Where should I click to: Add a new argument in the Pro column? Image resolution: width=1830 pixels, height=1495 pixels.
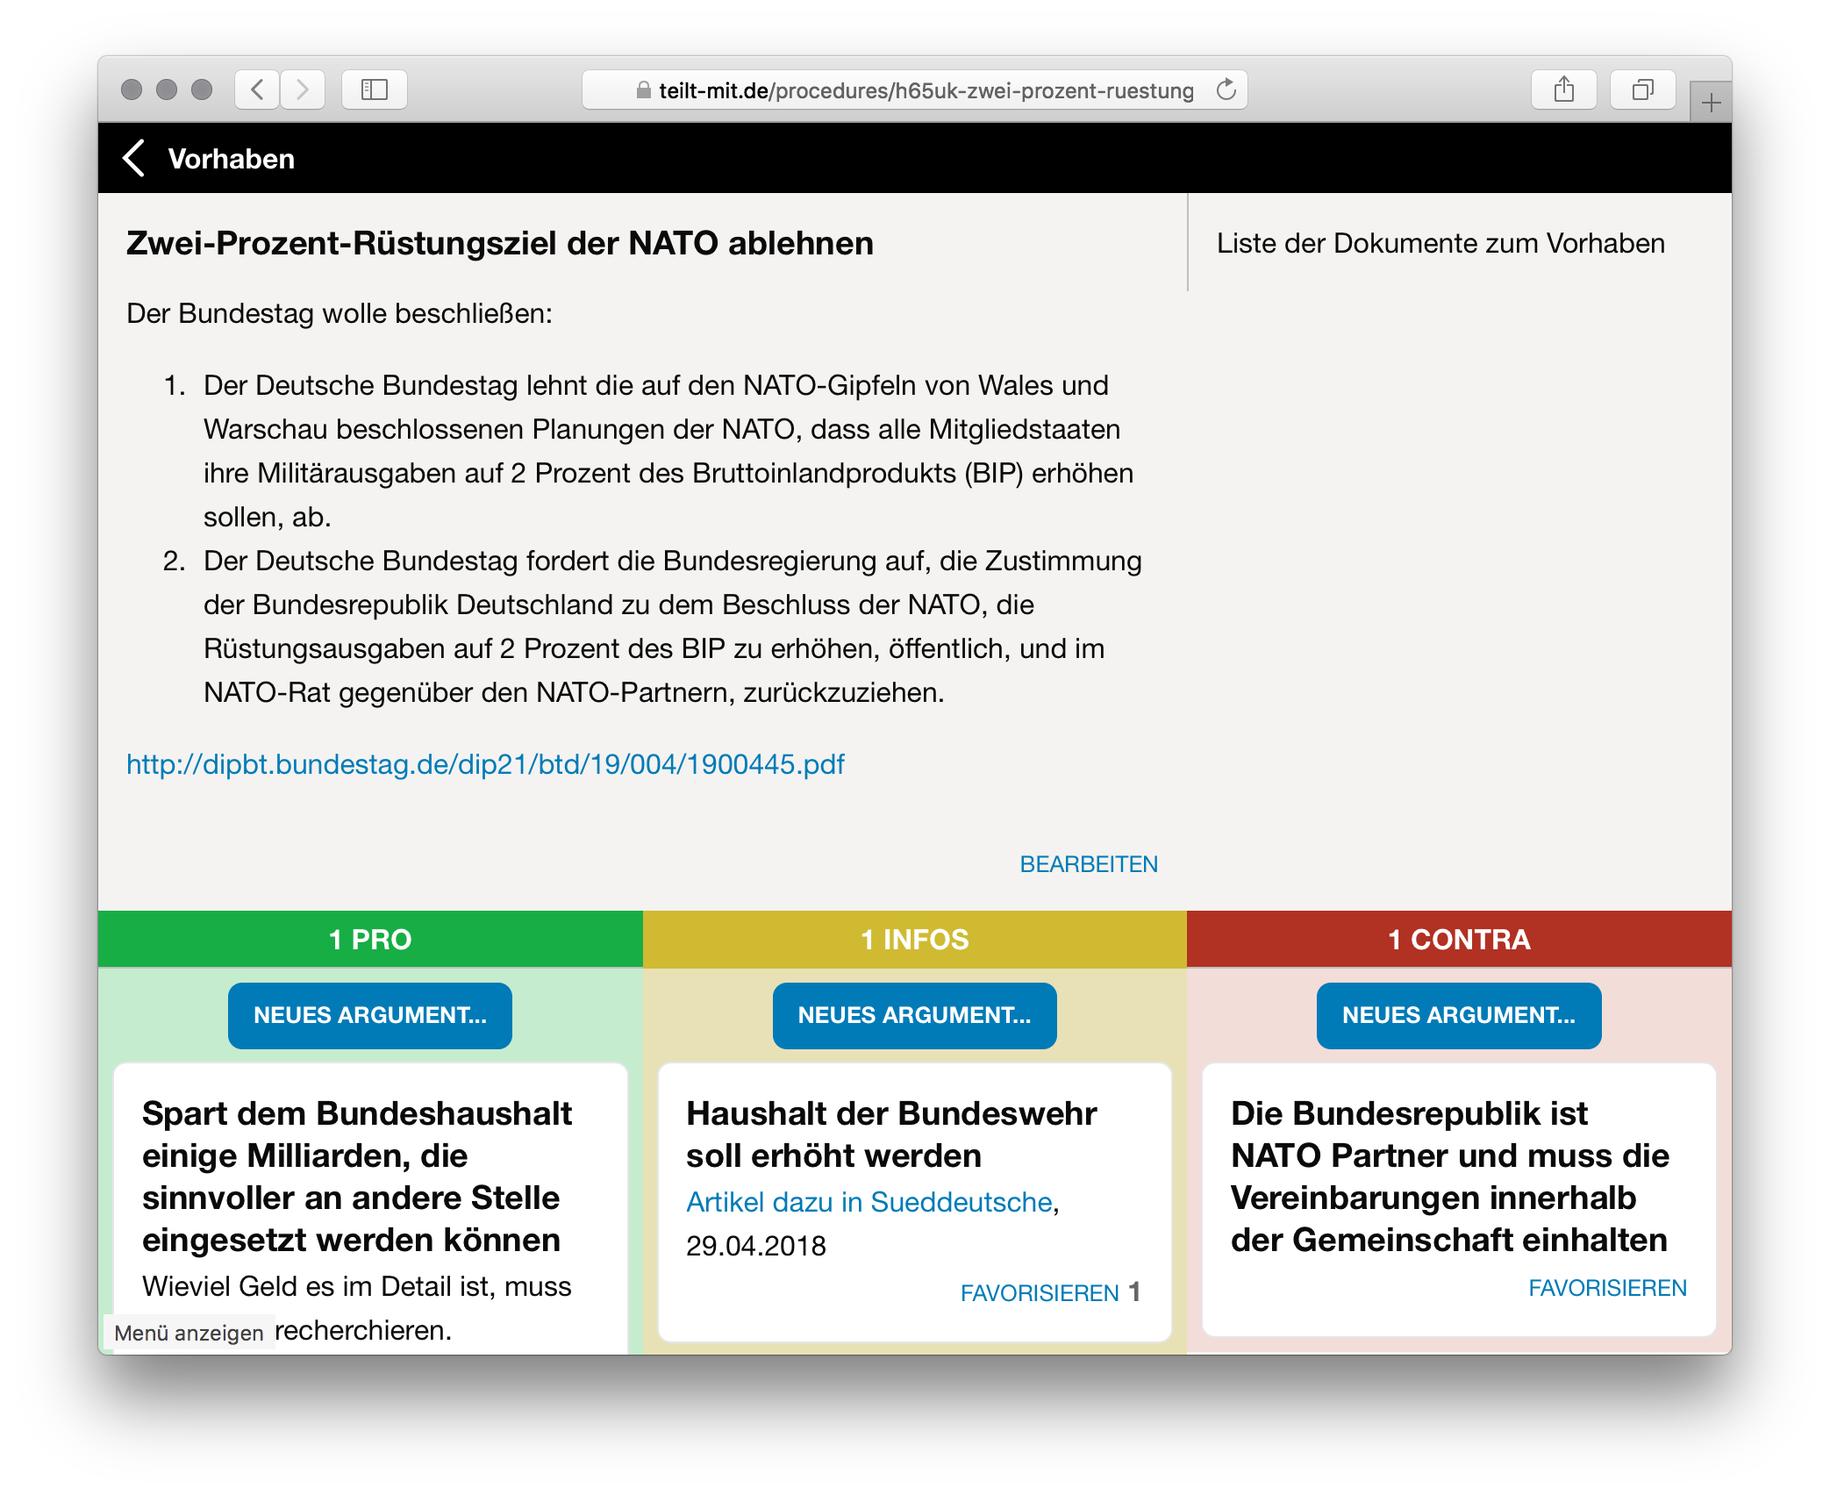369,1015
